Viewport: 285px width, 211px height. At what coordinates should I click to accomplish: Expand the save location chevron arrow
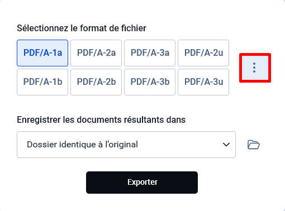pyautogui.click(x=226, y=145)
